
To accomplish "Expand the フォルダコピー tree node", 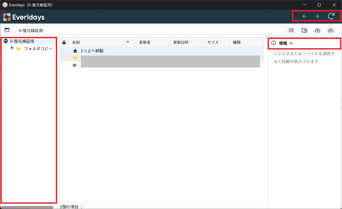I will [12, 48].
